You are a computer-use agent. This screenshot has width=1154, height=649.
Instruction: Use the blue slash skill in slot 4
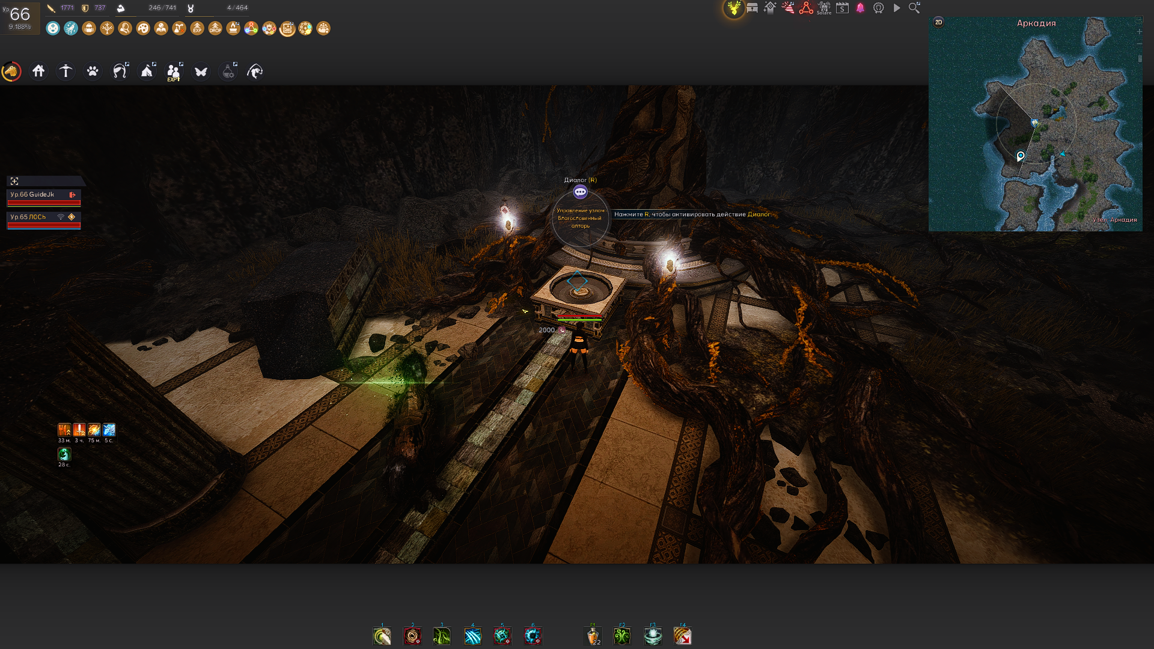[472, 636]
